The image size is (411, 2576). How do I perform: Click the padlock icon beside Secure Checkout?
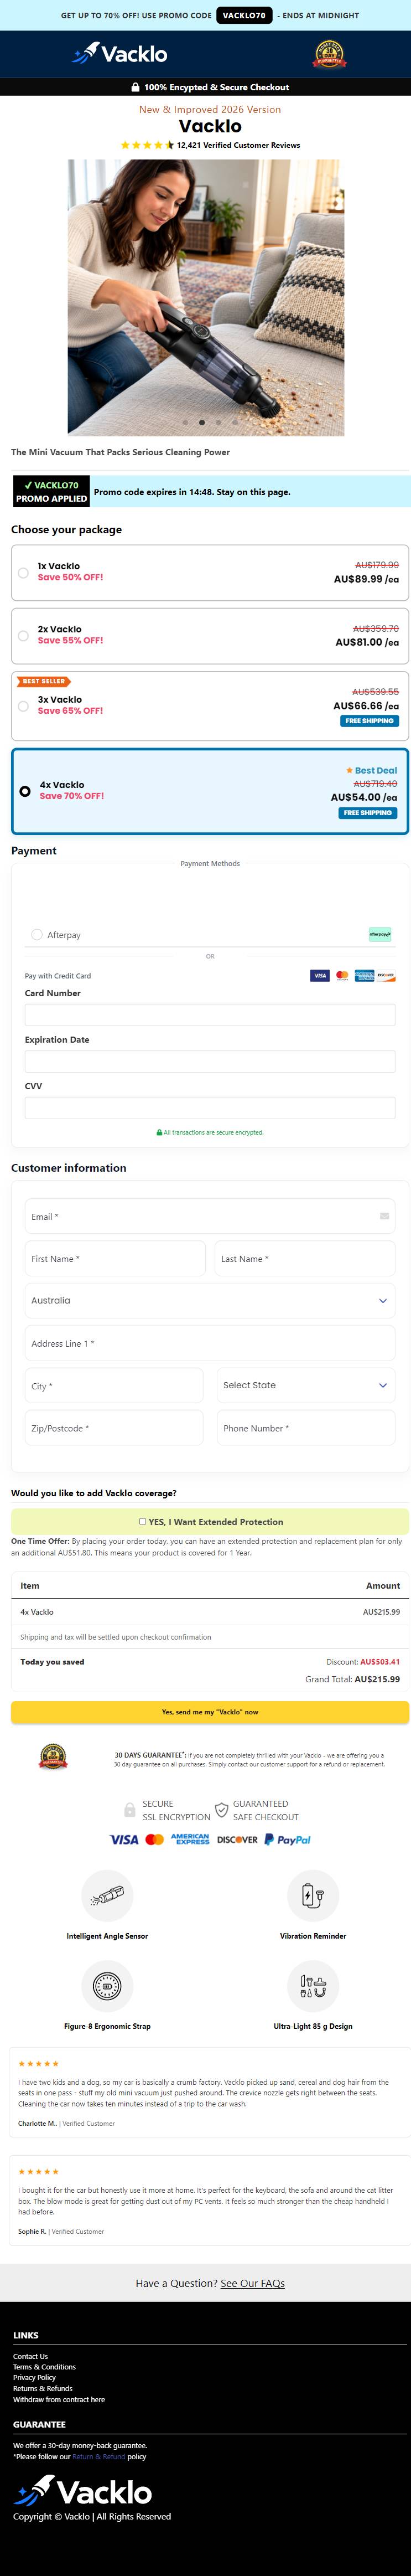135,87
